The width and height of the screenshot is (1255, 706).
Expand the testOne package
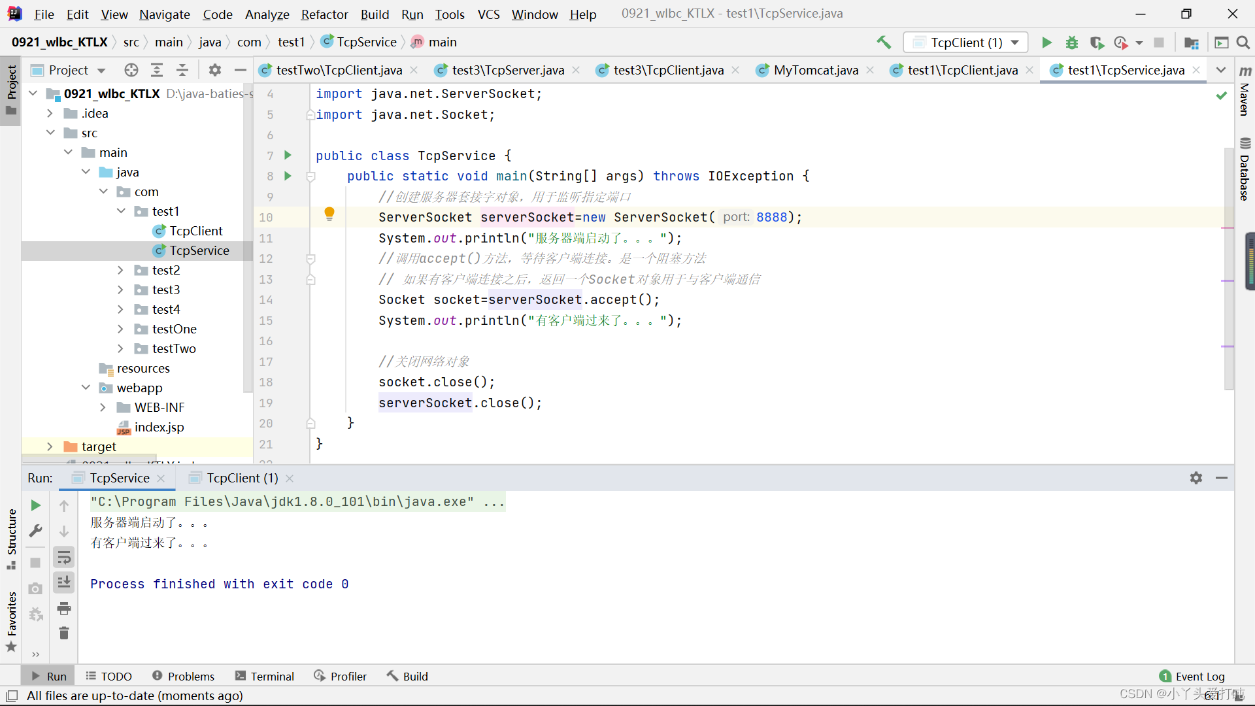click(x=121, y=329)
